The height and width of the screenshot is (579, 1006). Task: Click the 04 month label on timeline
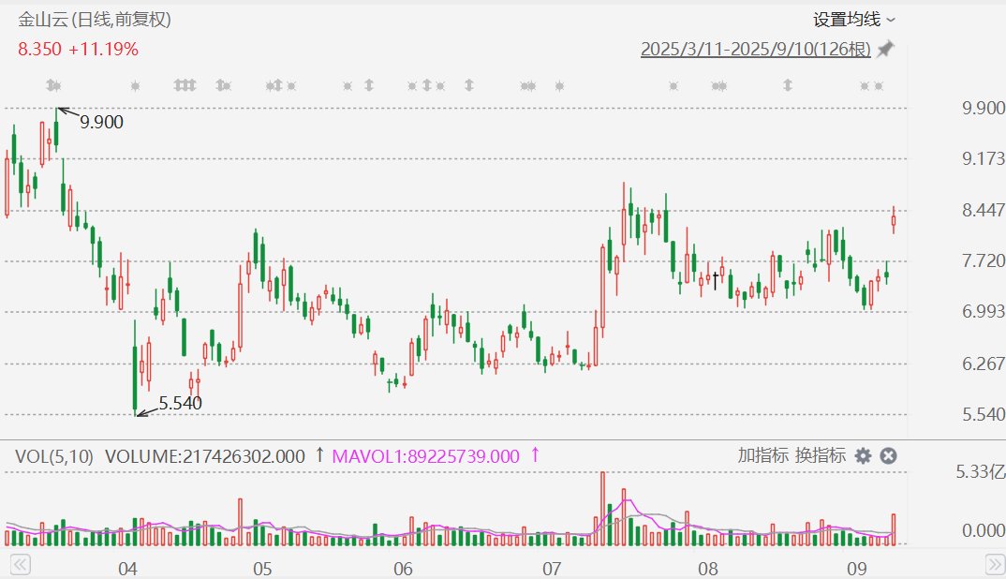tap(127, 569)
